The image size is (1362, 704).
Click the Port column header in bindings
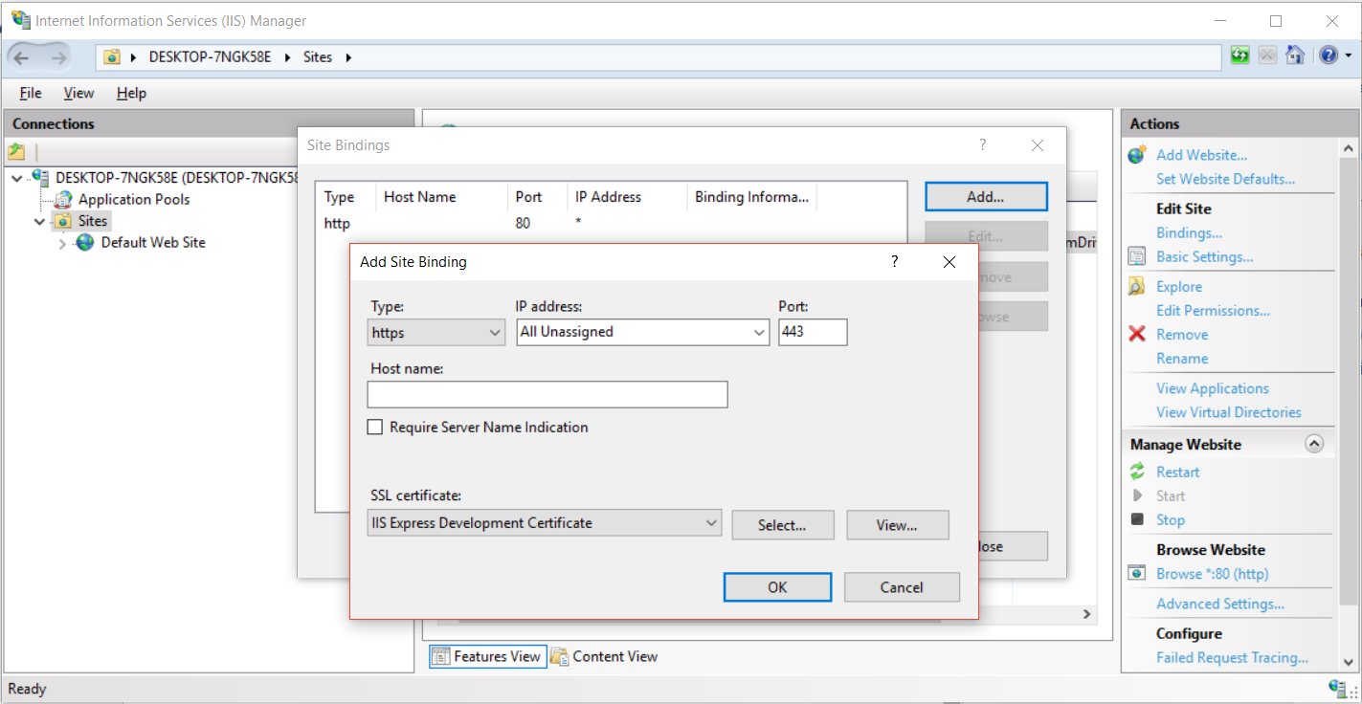537,197
